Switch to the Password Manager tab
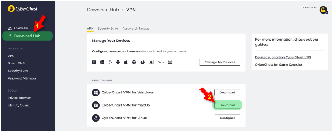Image resolution: width=332 pixels, height=133 pixels. coord(137,29)
